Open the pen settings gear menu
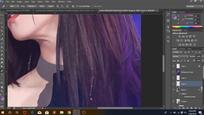This screenshot has height=115, width=204. click(x=73, y=6)
